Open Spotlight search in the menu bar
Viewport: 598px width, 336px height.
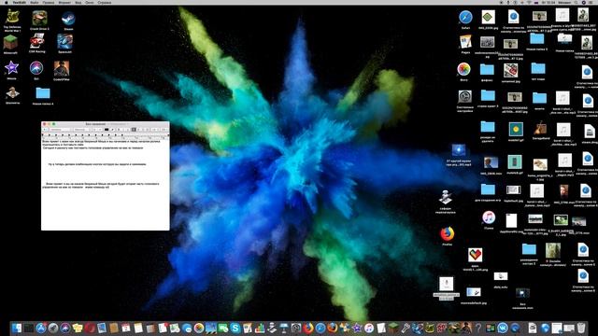577,2
